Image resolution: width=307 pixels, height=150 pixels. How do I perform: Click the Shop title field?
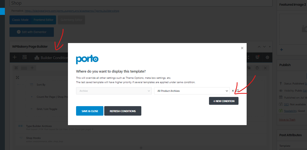(x=141, y=3)
